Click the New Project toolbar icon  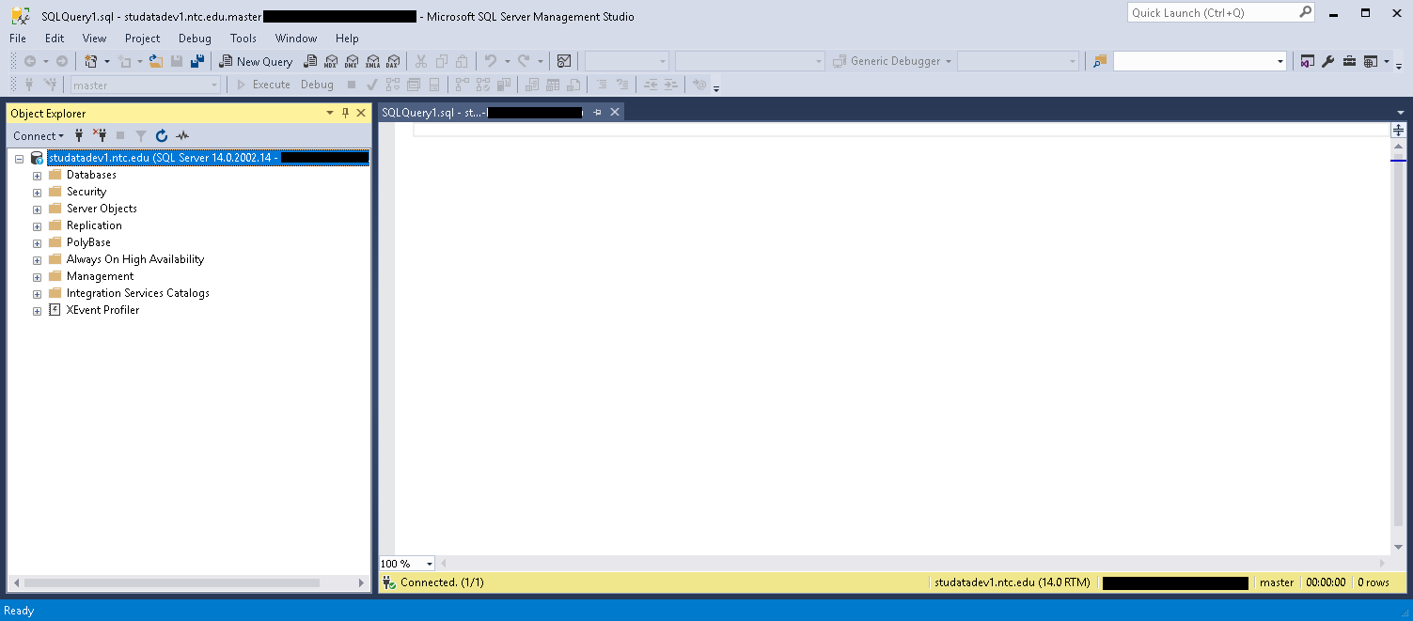[x=91, y=61]
